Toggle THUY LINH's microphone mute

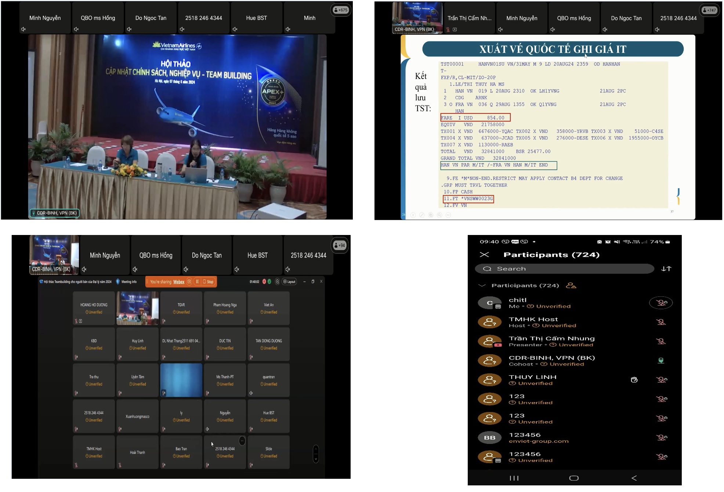pyautogui.click(x=661, y=380)
